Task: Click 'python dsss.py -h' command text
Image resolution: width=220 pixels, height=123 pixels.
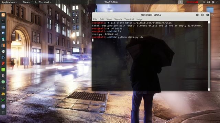Action: coord(130,37)
